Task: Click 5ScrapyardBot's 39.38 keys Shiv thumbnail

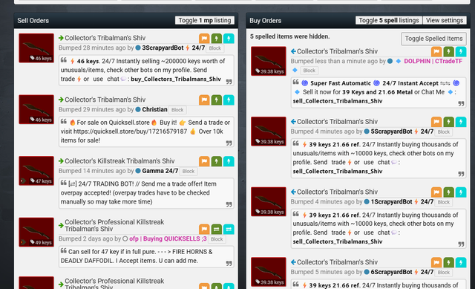Action: click(269, 131)
